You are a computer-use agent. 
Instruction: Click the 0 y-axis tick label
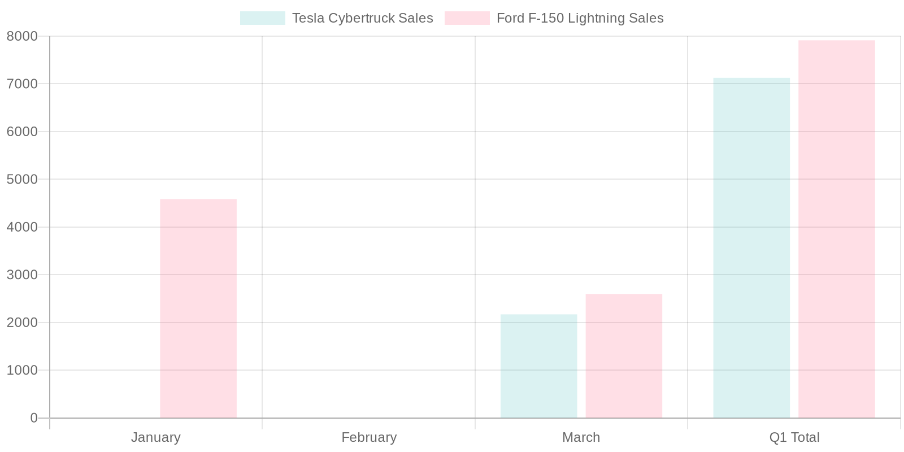click(x=34, y=418)
